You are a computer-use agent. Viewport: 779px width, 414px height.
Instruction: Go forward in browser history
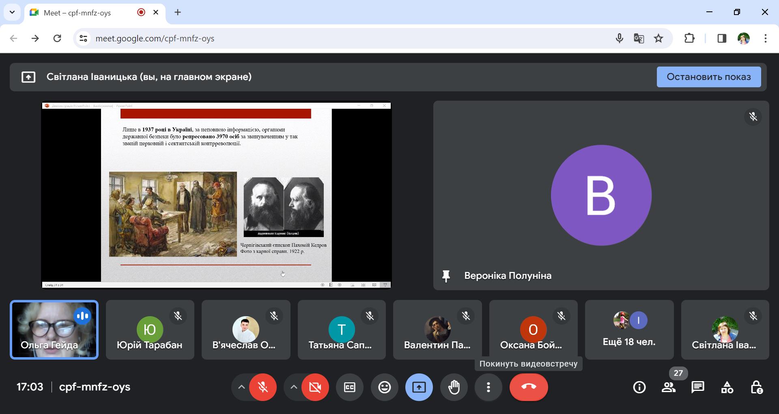pyautogui.click(x=35, y=38)
